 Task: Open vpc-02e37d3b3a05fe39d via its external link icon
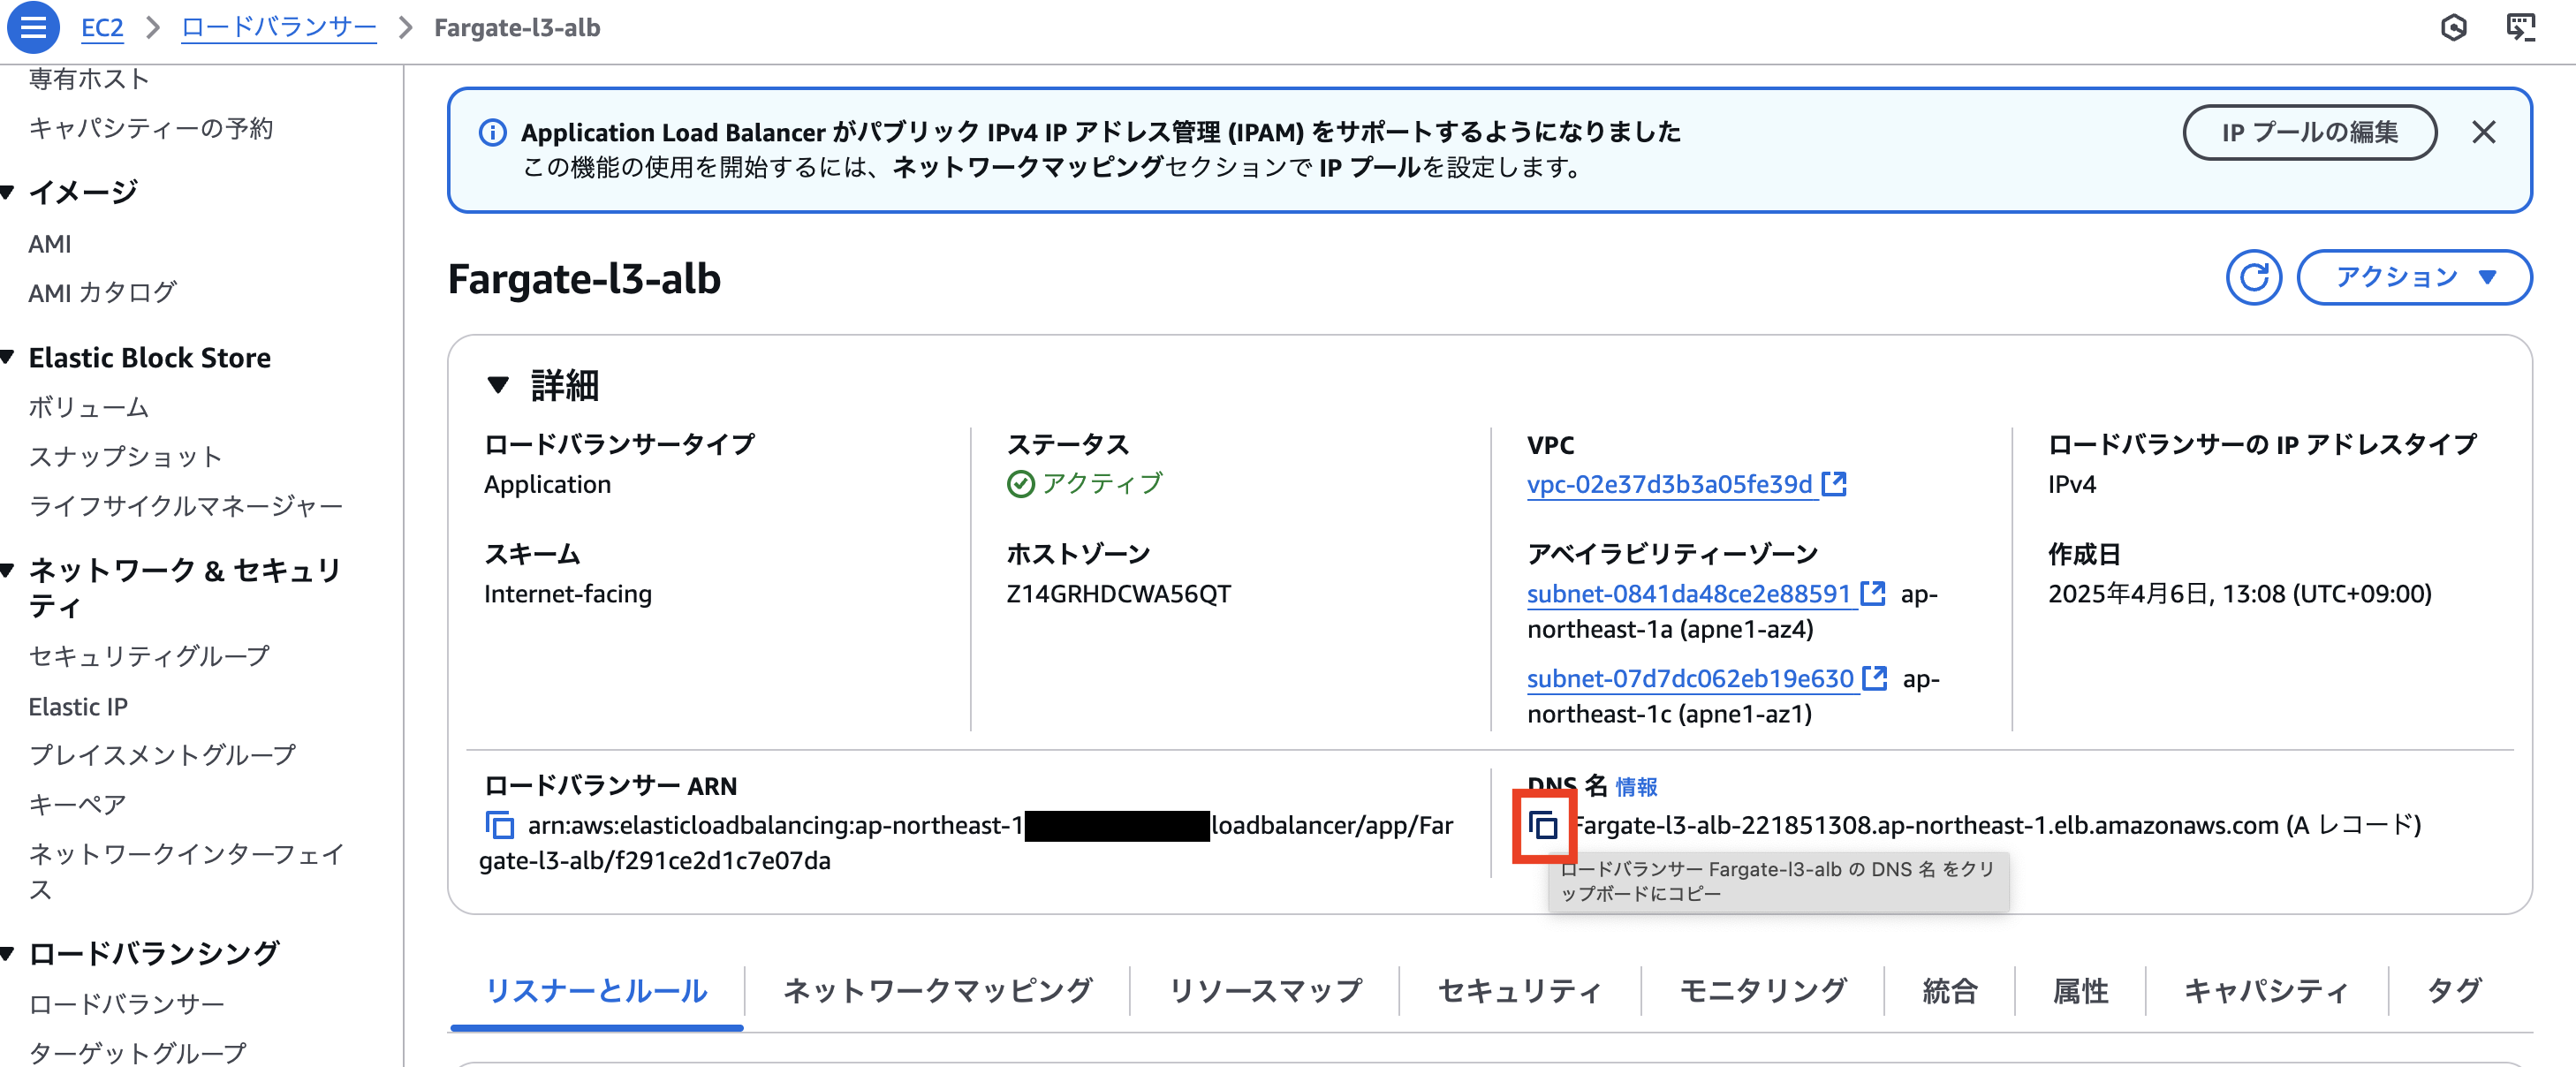coord(1834,484)
